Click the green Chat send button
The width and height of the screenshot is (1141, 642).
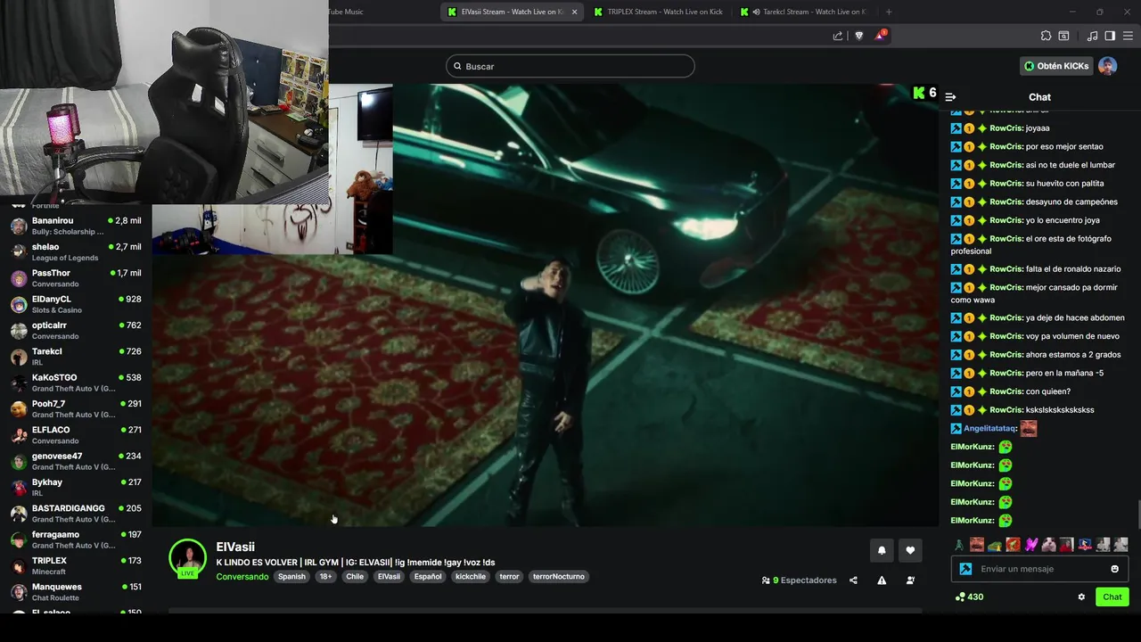[x=1112, y=597]
